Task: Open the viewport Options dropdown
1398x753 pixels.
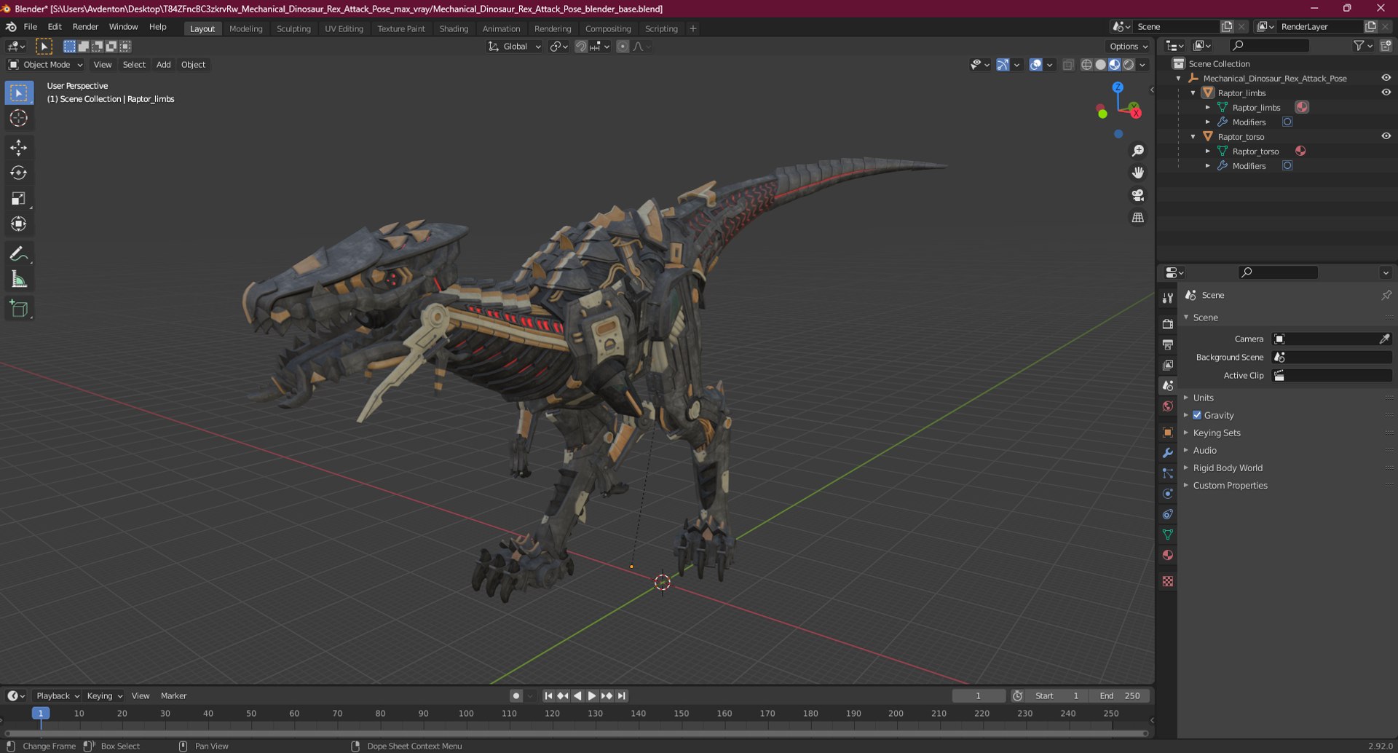Action: click(x=1129, y=47)
